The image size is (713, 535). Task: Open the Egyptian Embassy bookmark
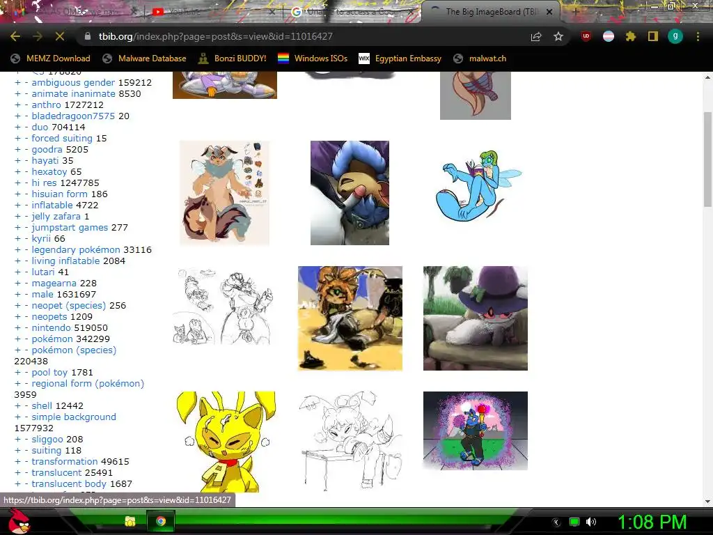(400, 59)
